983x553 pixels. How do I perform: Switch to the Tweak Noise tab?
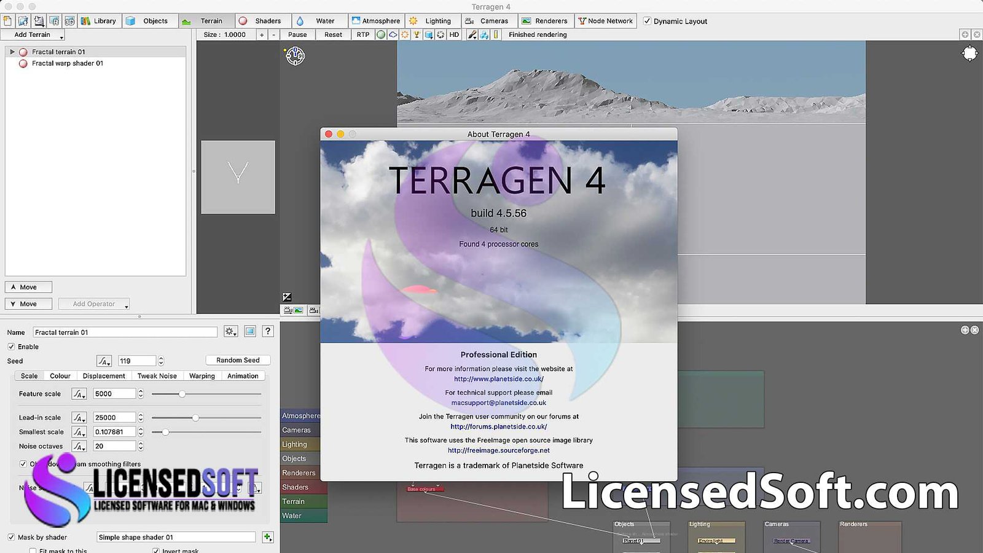tap(157, 376)
